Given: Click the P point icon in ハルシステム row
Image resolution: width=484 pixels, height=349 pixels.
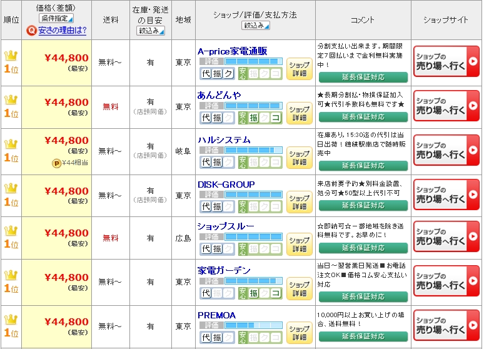Looking at the screenshot, I should tap(56, 163).
